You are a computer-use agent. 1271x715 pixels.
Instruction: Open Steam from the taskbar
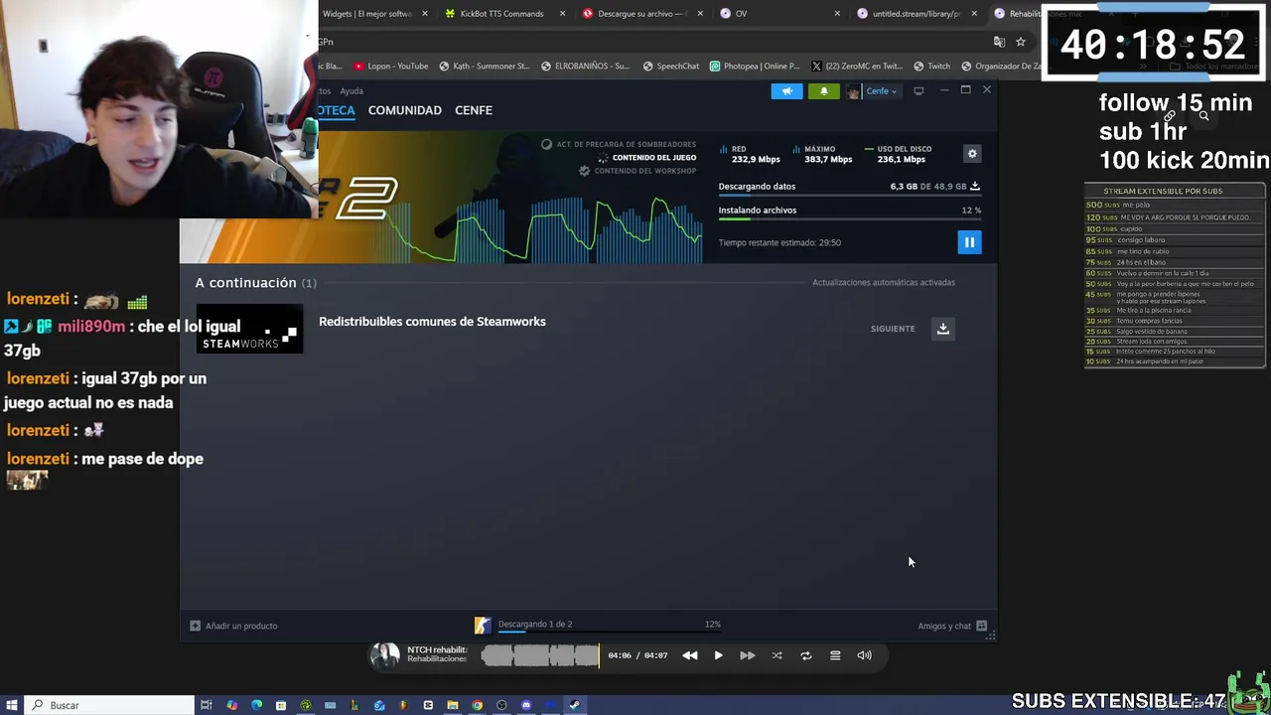coord(574,705)
